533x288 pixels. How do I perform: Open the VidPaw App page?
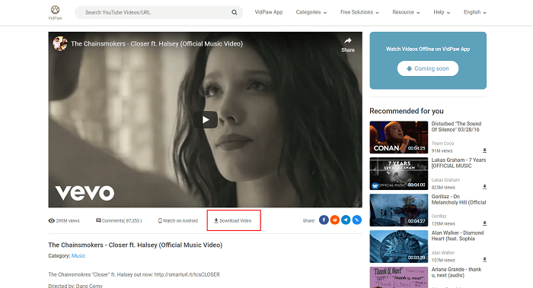[x=269, y=12]
